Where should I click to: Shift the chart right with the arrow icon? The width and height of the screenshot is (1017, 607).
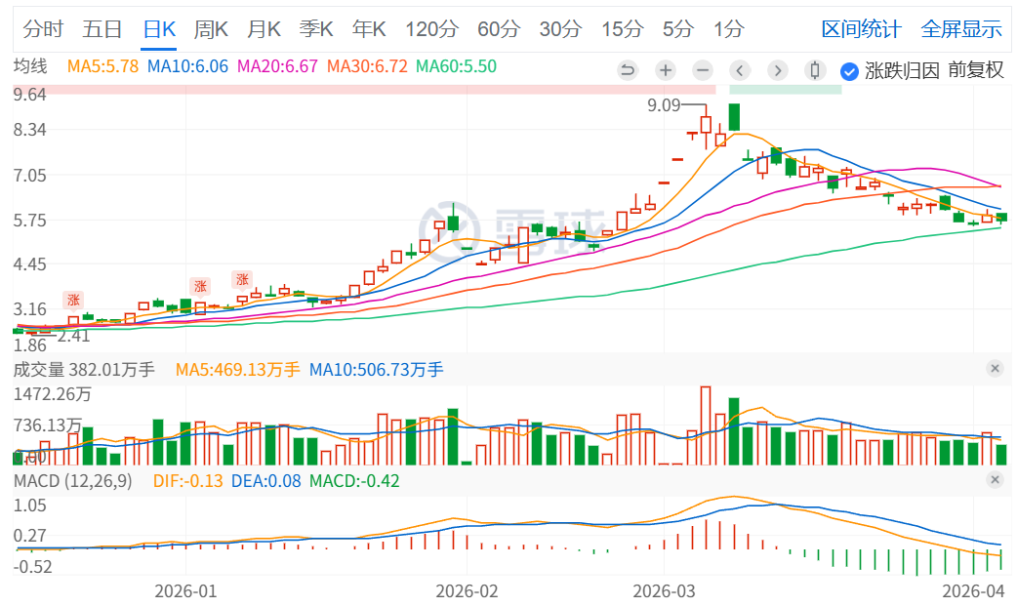point(777,70)
